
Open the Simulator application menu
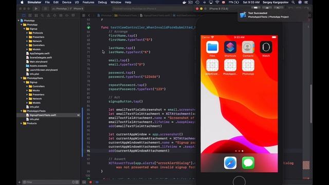(x=34, y=2)
